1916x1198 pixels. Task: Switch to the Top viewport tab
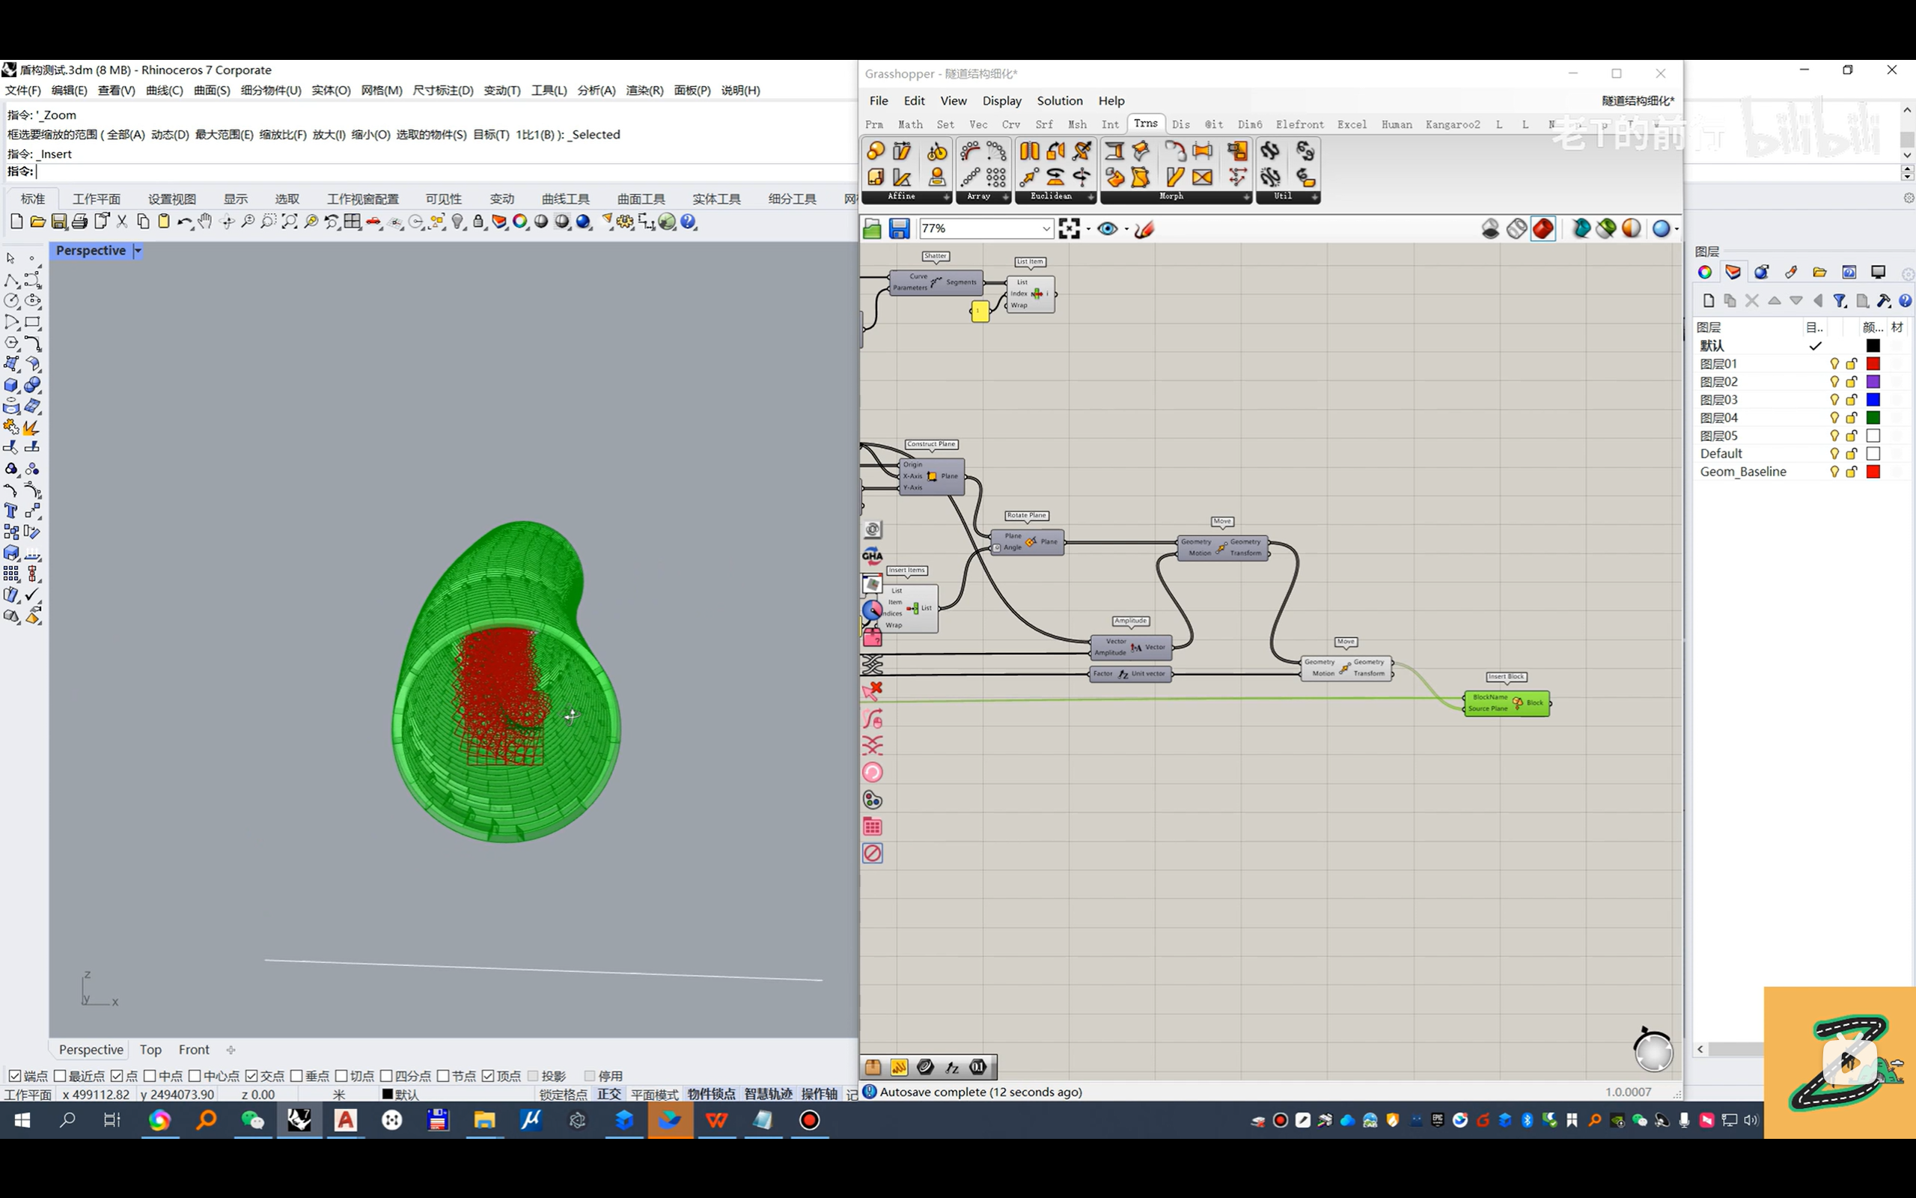(x=150, y=1049)
